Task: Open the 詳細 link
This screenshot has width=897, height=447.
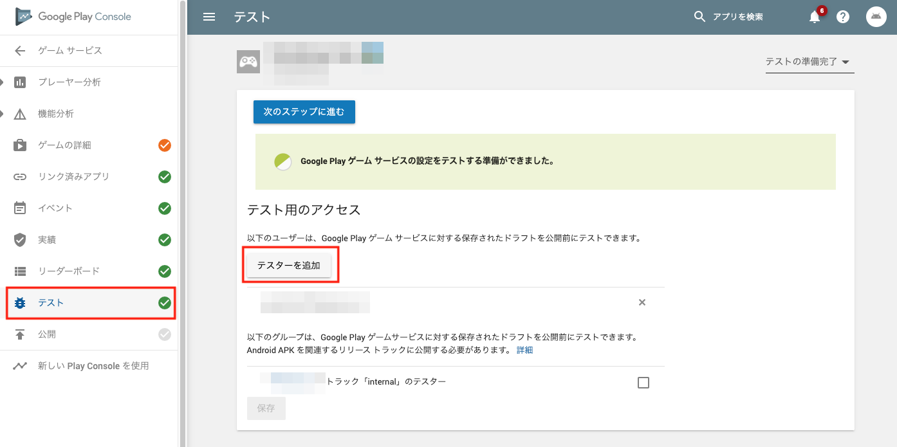Action: 525,351
